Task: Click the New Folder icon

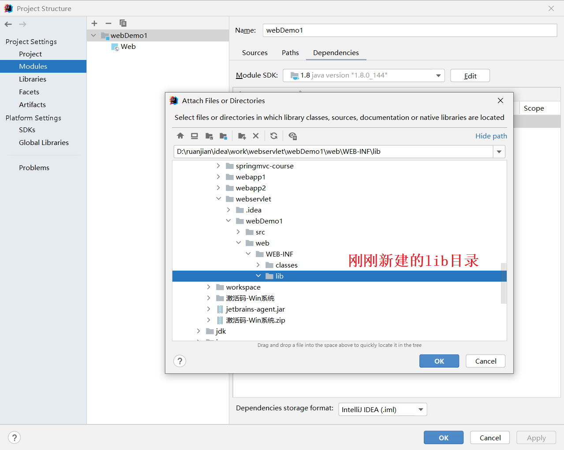Action: pos(242,136)
